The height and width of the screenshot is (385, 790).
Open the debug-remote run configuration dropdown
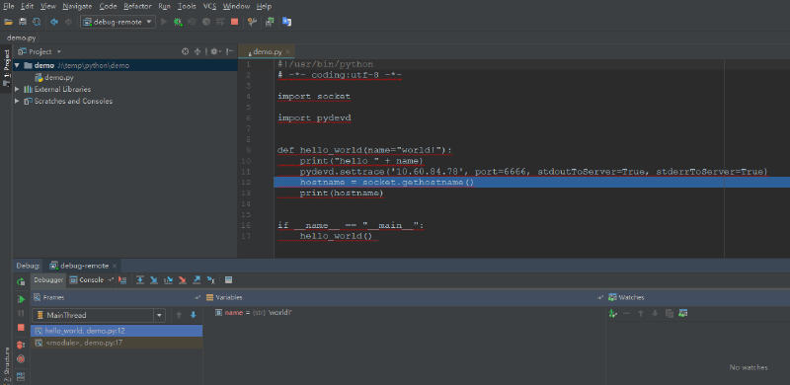(118, 22)
